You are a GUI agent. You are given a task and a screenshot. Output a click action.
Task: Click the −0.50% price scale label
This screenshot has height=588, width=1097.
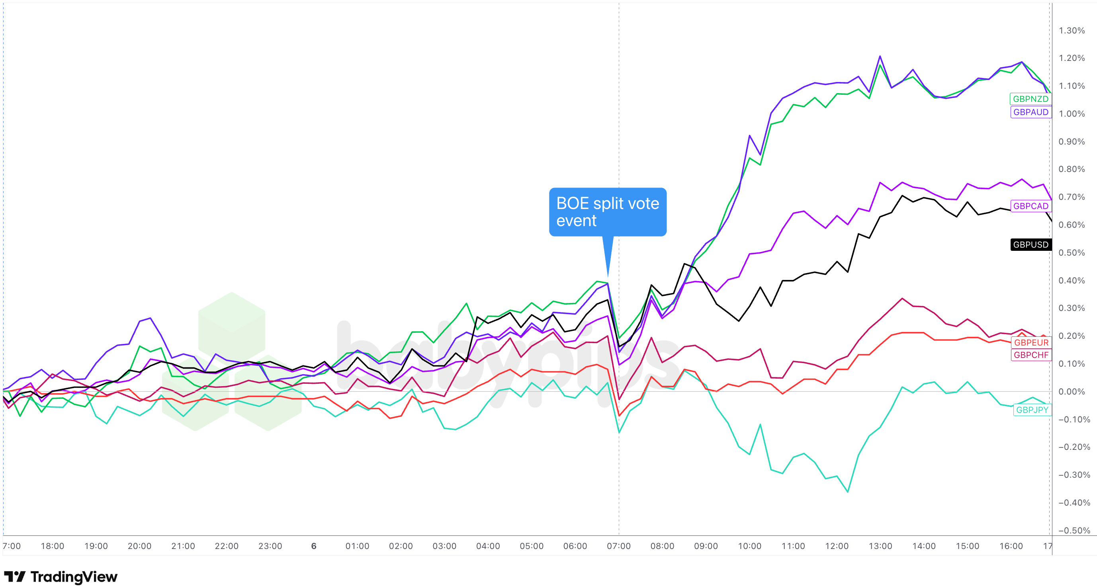[x=1074, y=530]
